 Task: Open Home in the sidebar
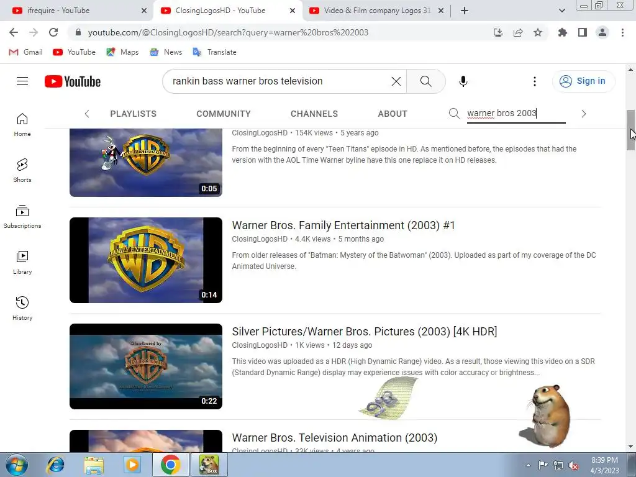coord(22,124)
